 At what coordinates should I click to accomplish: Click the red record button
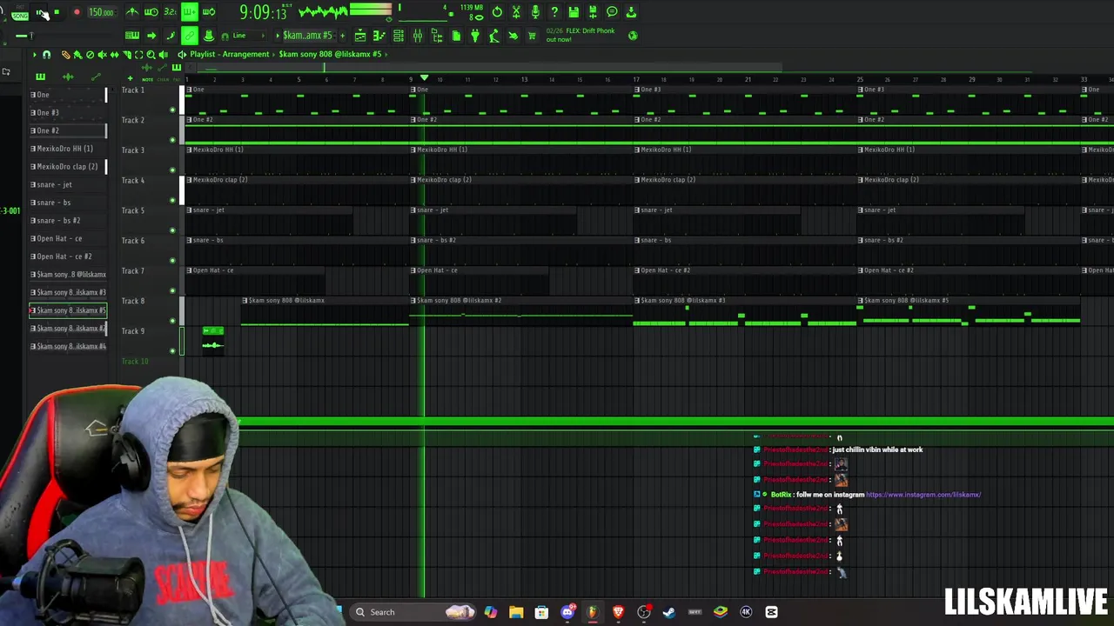(77, 13)
